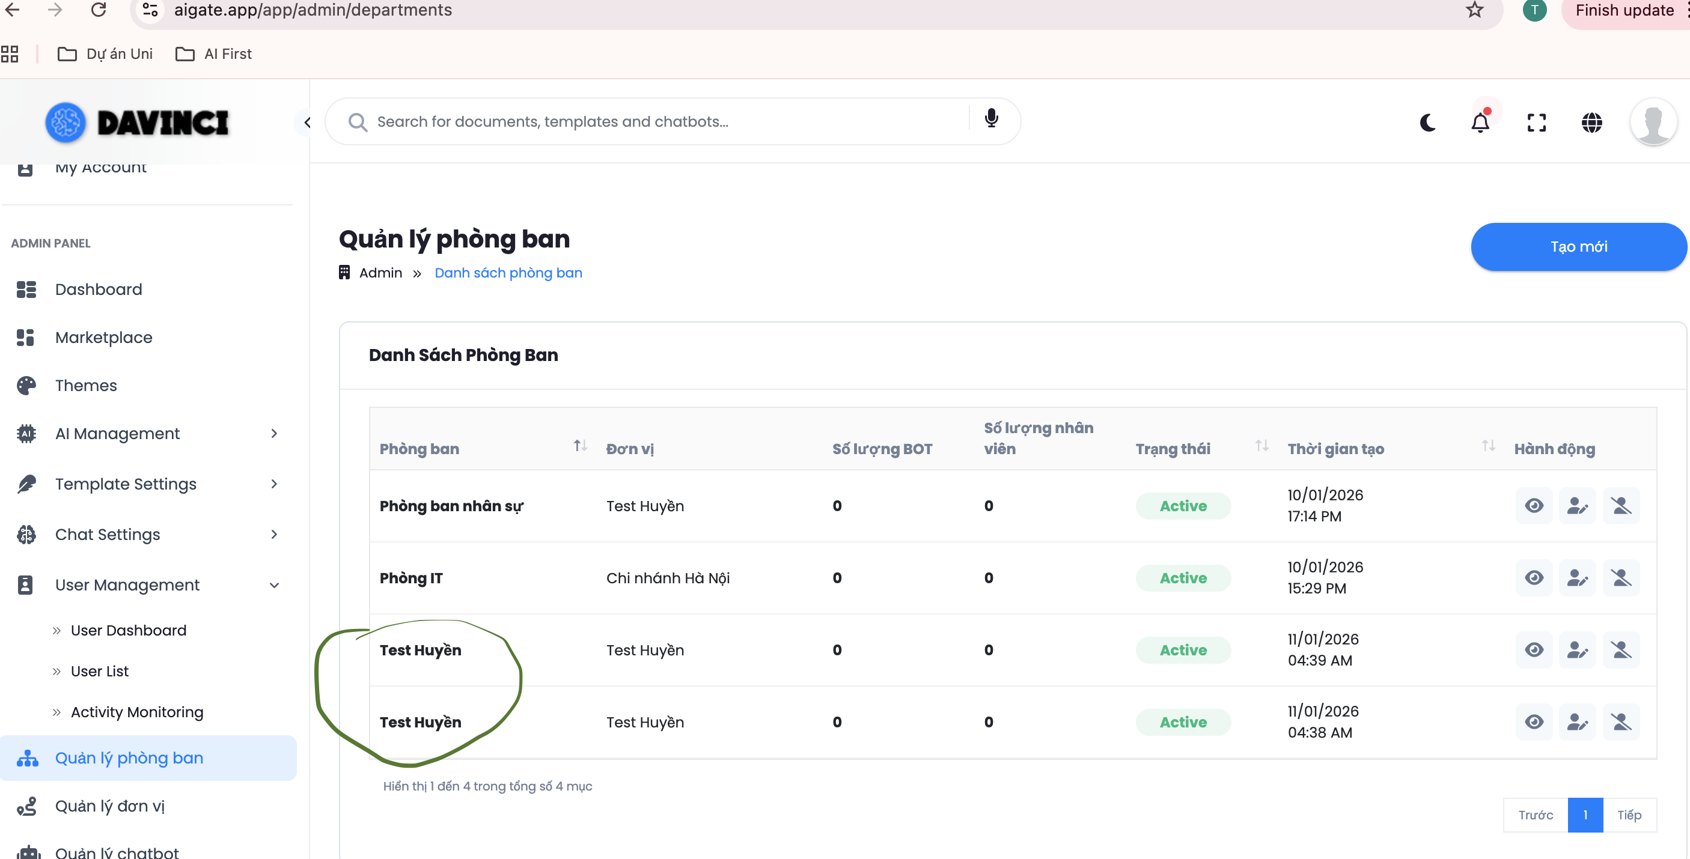Open Danh sách phòng ban breadcrumb link
1690x859 pixels.
click(508, 273)
